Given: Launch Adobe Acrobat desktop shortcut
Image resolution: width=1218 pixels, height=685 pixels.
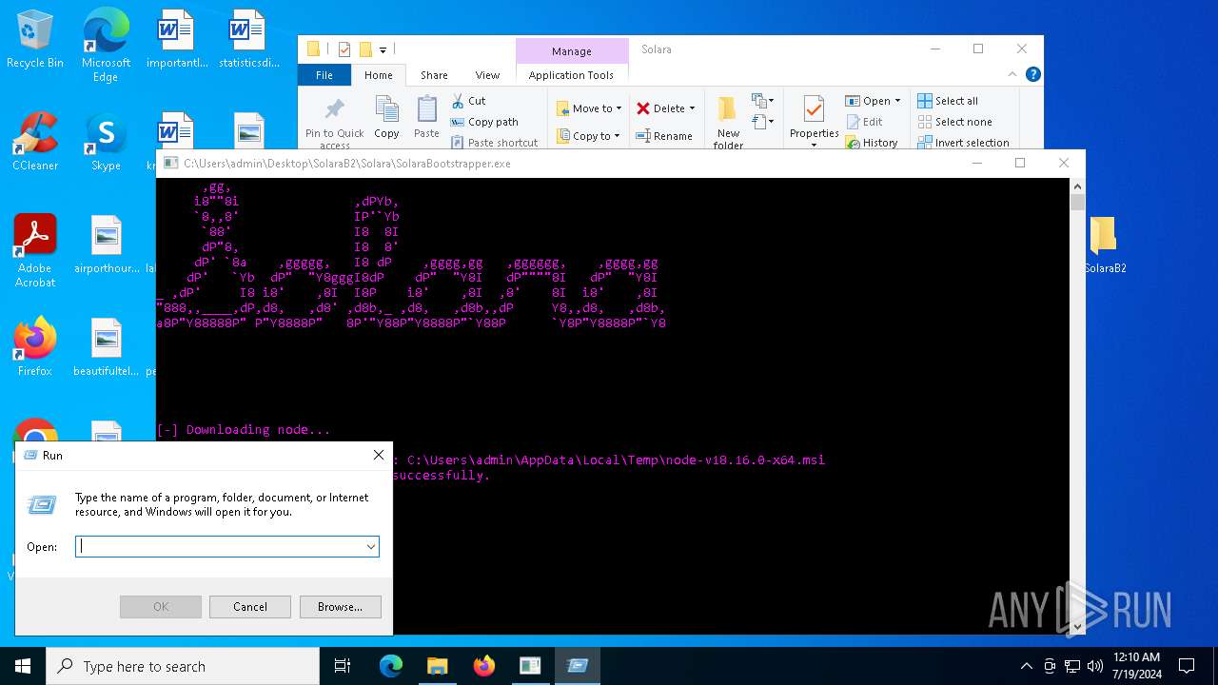Looking at the screenshot, I should click(35, 251).
